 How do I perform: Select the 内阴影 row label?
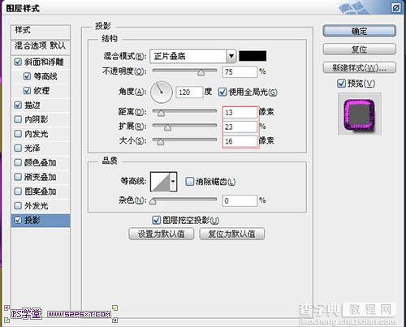[36, 119]
